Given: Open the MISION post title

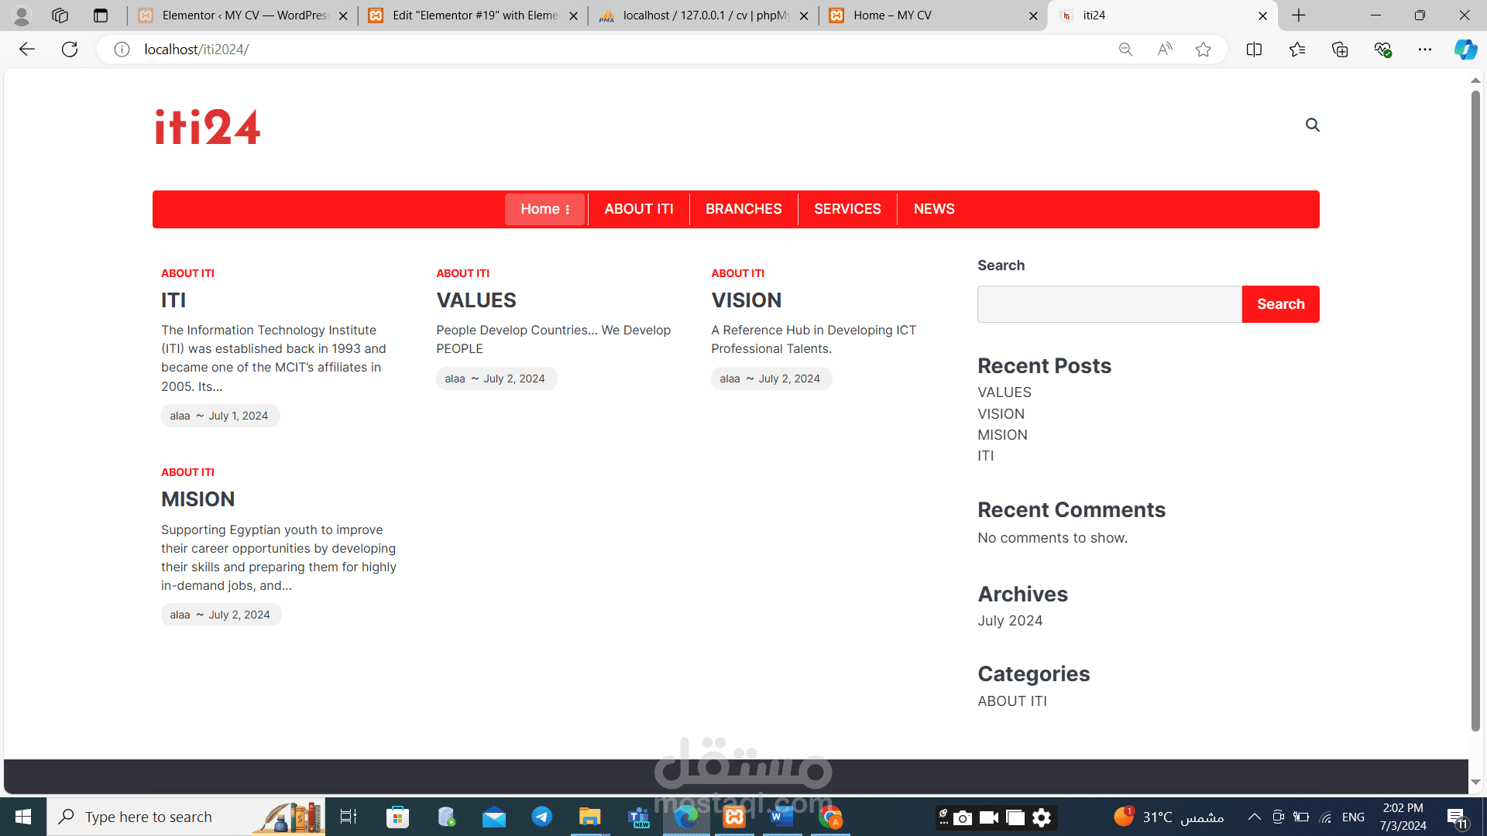Looking at the screenshot, I should click(x=197, y=499).
